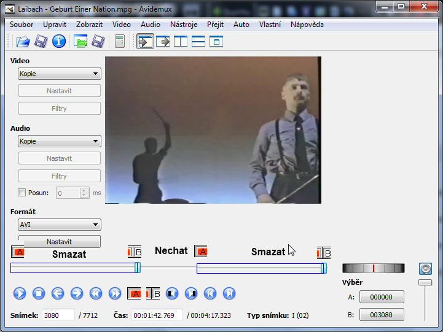Image resolution: width=443 pixels, height=332 pixels.
Task: Open the Video codec Kopie dropdown
Action: (60, 74)
